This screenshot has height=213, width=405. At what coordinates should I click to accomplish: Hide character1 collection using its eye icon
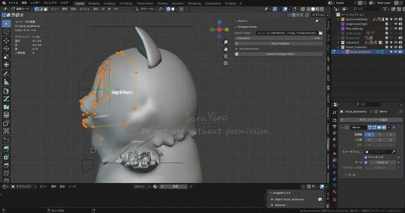click(x=396, y=42)
